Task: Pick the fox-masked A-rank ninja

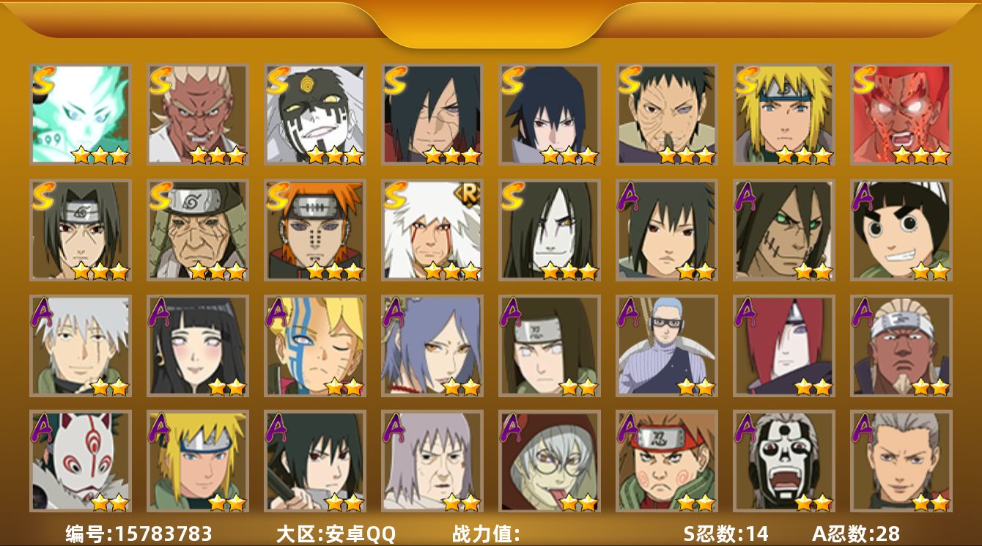Action: pos(81,461)
